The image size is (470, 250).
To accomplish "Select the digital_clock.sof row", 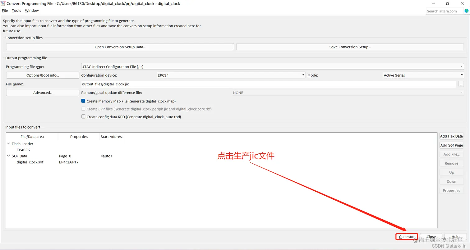I will click(30, 162).
